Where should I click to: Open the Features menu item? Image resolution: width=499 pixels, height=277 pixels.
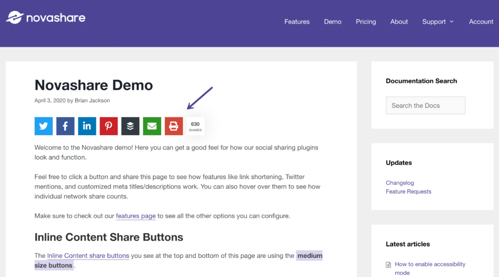click(x=297, y=21)
